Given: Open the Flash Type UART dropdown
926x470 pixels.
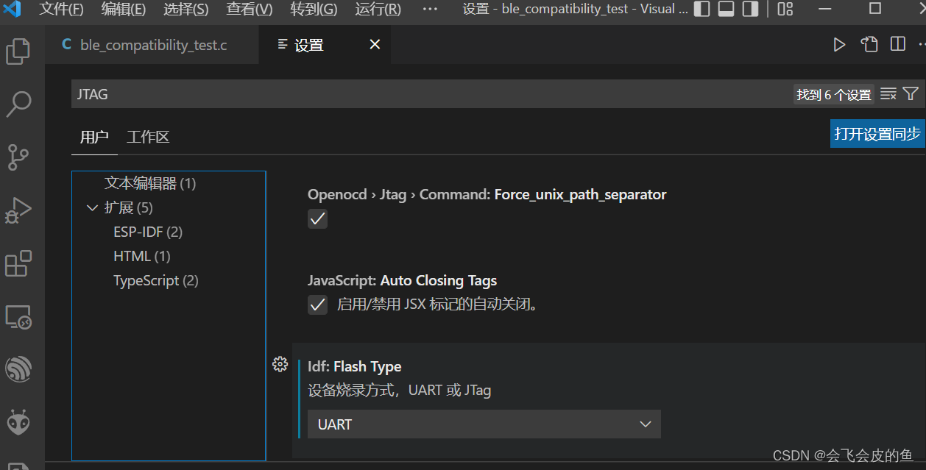Looking at the screenshot, I should (484, 424).
